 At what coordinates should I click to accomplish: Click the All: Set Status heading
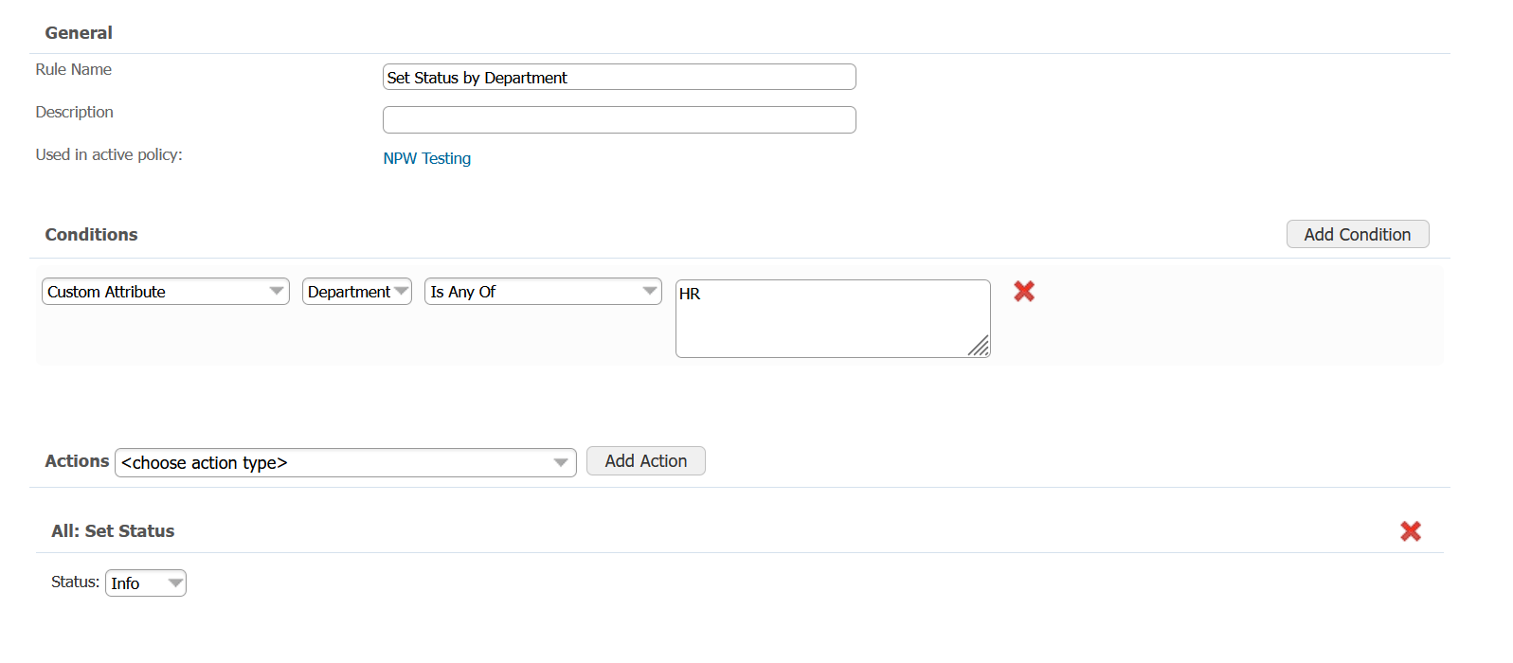tap(113, 531)
